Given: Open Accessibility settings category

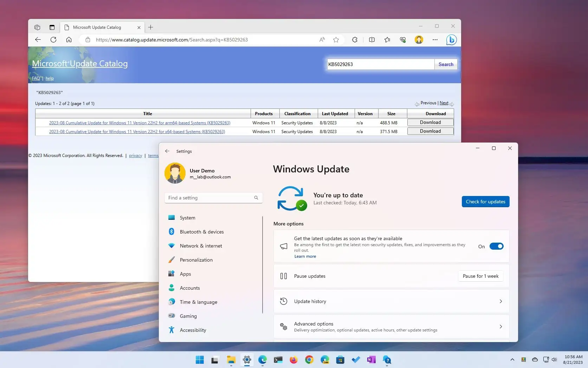Looking at the screenshot, I should pyautogui.click(x=213, y=330).
